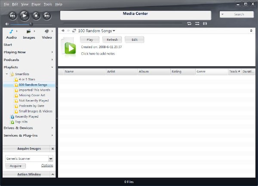Collapse the Smartlists tree node
The height and width of the screenshot is (186, 258).
tap(7, 74)
